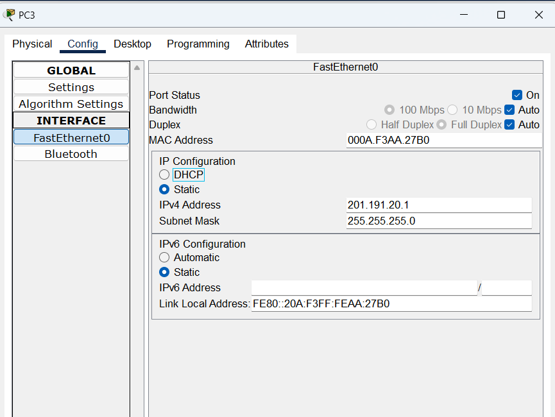Select the Bluetooth interface
Viewport: 555px width, 417px height.
tap(71, 154)
